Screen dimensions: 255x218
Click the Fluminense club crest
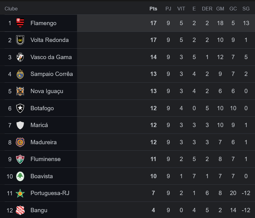click(20, 159)
